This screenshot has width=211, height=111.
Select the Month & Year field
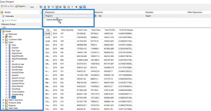point(18,64)
